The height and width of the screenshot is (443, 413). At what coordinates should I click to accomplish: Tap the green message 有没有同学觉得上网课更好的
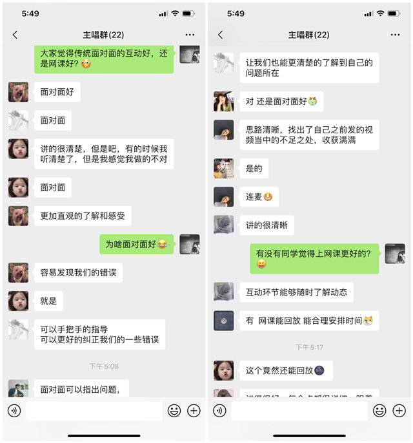(314, 258)
